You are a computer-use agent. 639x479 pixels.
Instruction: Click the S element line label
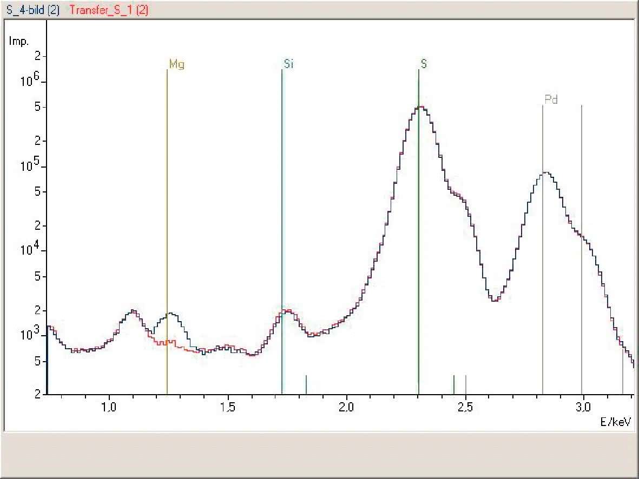(x=424, y=64)
